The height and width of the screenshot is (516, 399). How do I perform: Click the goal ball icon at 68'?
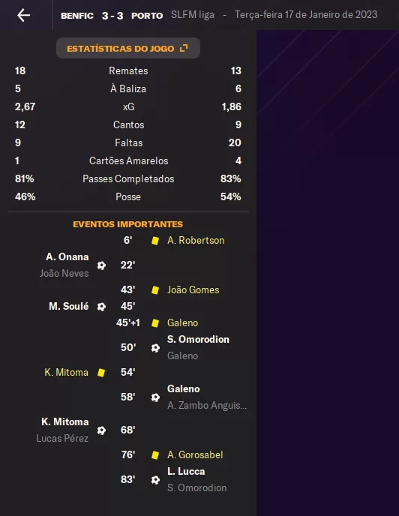(101, 430)
